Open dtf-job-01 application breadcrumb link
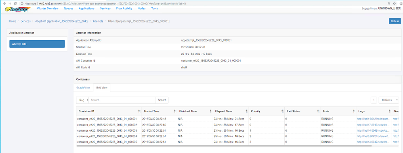Screen dimensions: 403x153 pyautogui.click(x=62, y=21)
